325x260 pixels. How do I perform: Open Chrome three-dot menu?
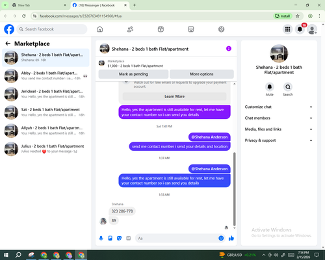pos(319,16)
